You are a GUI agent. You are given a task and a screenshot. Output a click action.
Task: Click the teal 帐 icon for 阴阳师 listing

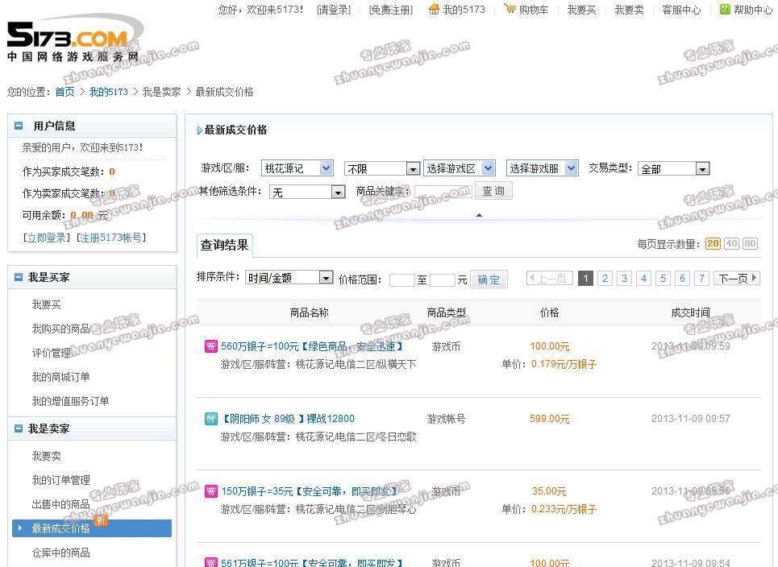pos(211,419)
